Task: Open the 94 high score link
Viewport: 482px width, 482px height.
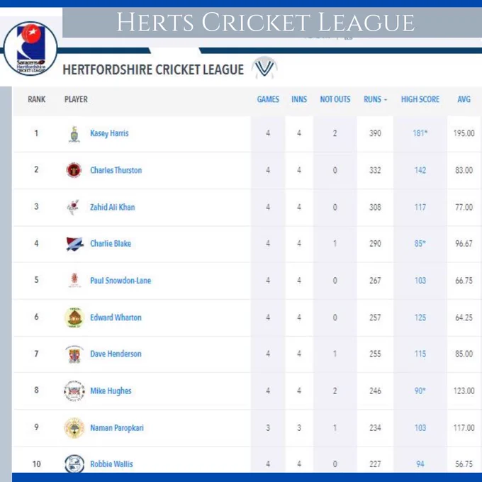Action: (420, 464)
